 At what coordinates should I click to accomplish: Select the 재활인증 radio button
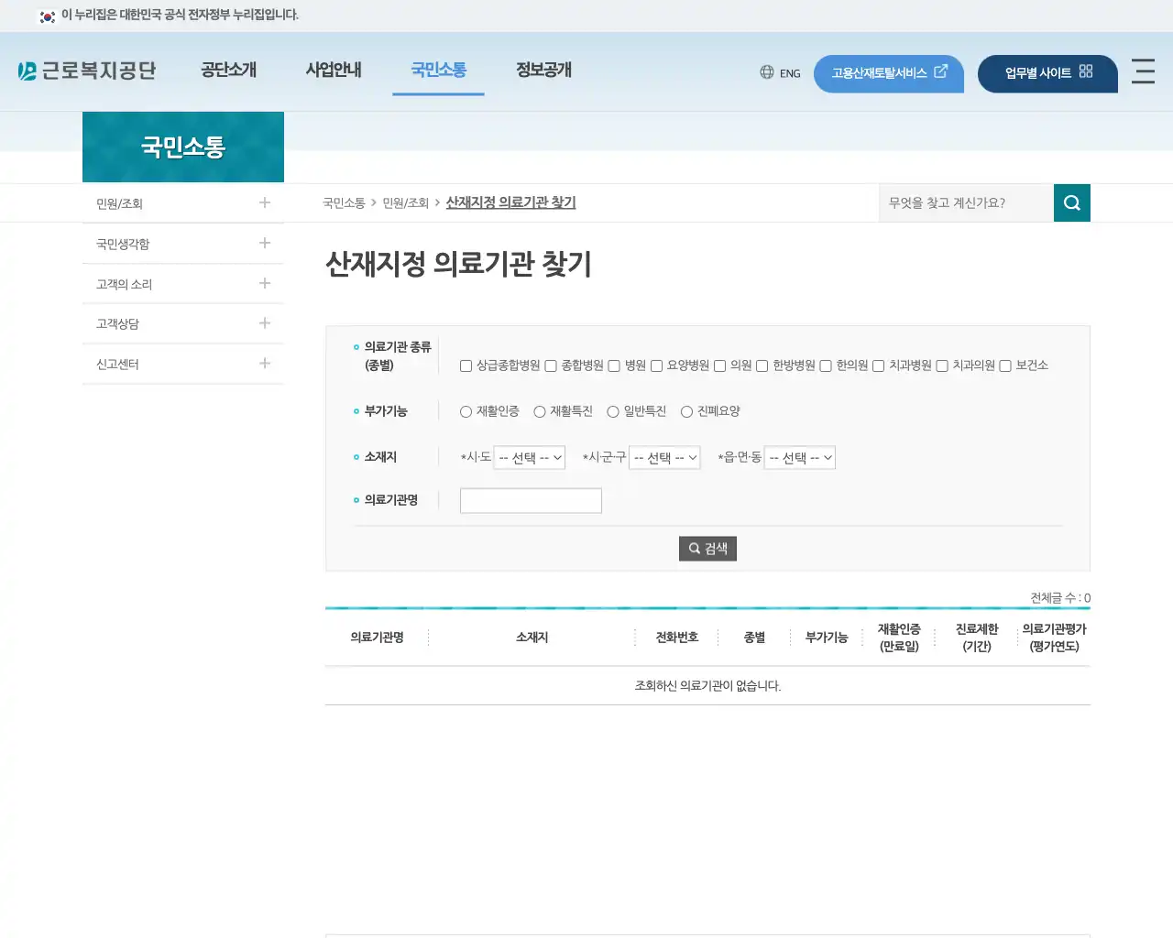tap(466, 411)
